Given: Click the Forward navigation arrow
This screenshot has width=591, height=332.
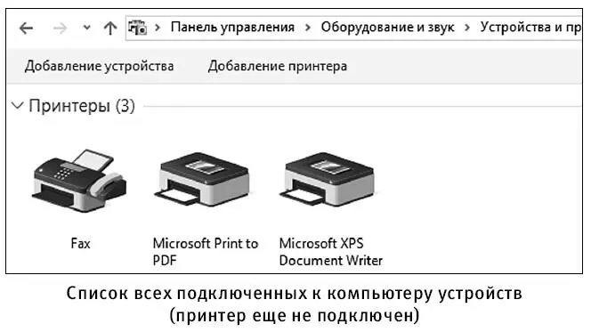Looking at the screenshot, I should tap(60, 28).
